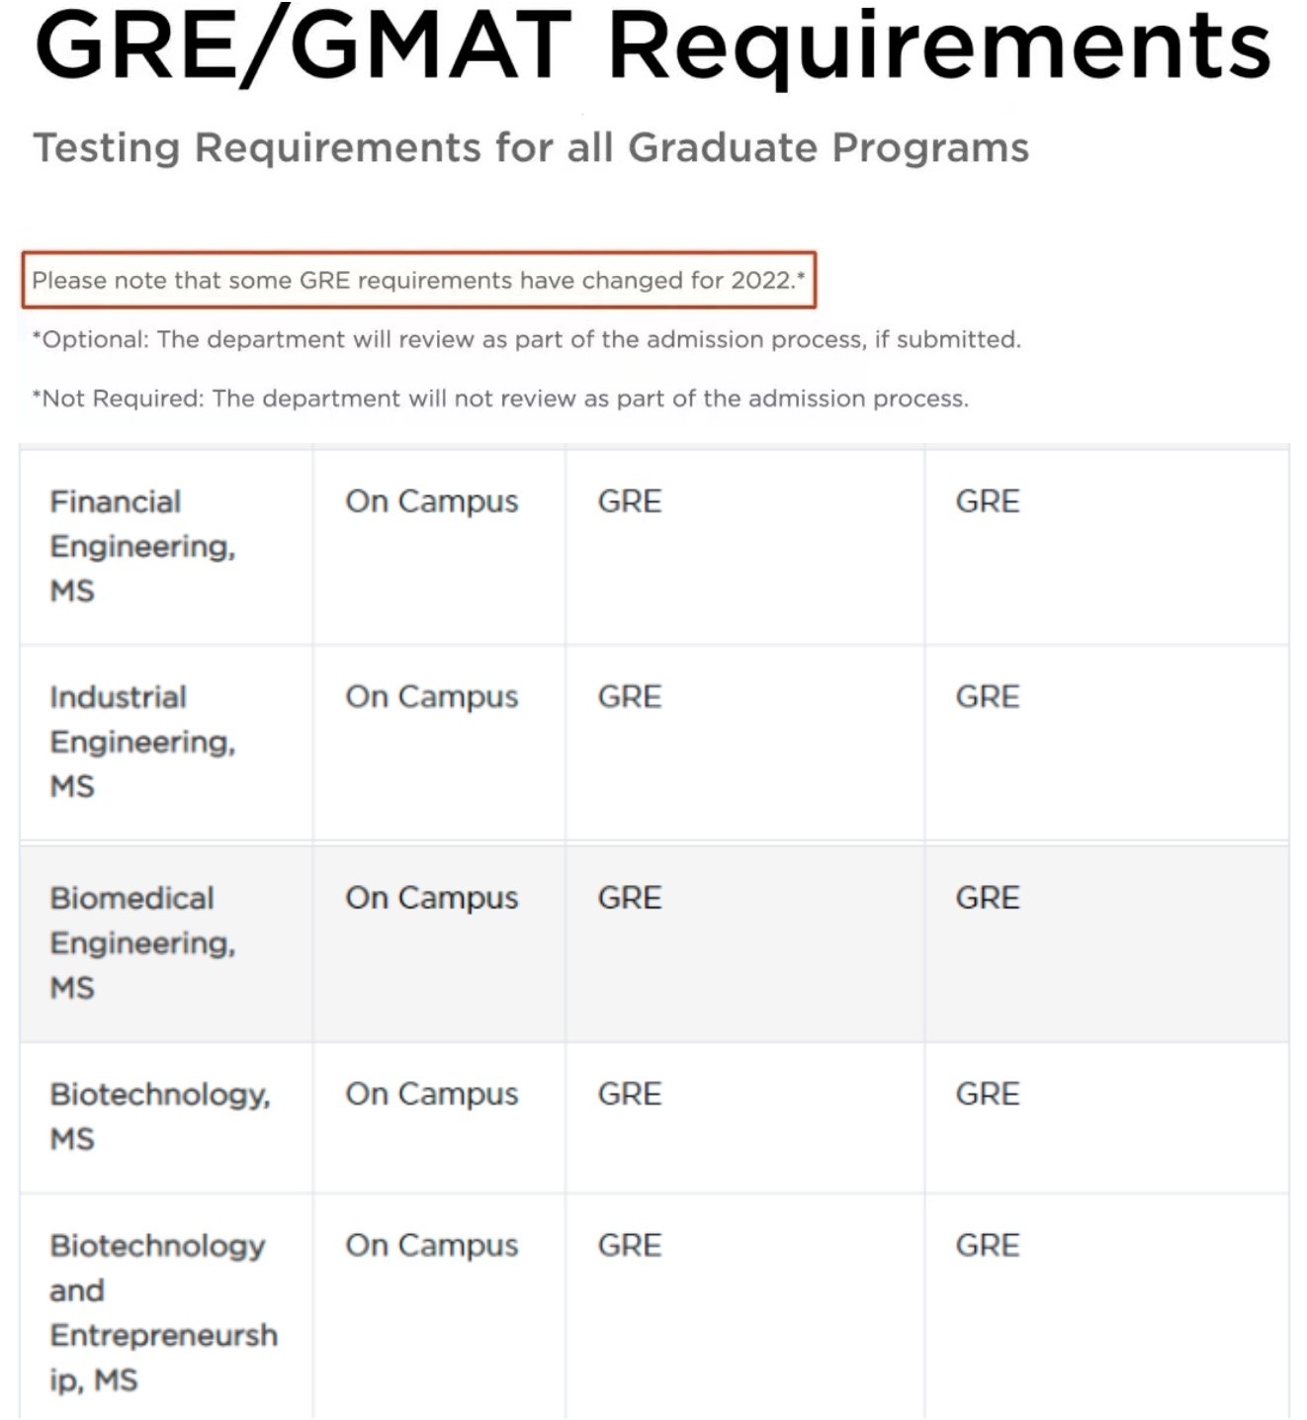This screenshot has height=1420, width=1307.
Task: Select the Testing Requirements for all Graduate Programs subheading
Action: 531,147
